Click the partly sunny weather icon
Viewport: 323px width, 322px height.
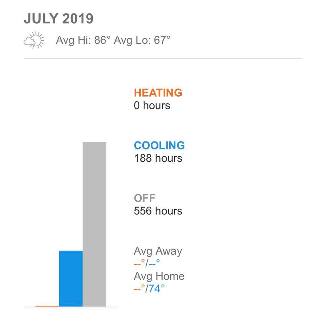34,40
